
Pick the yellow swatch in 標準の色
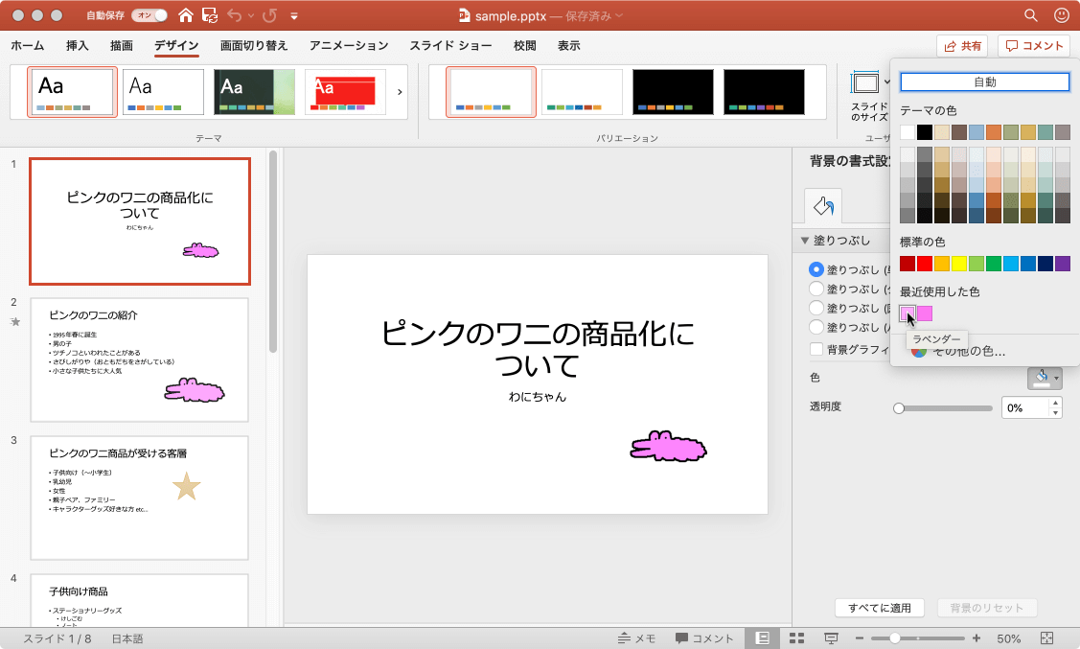[x=958, y=264]
